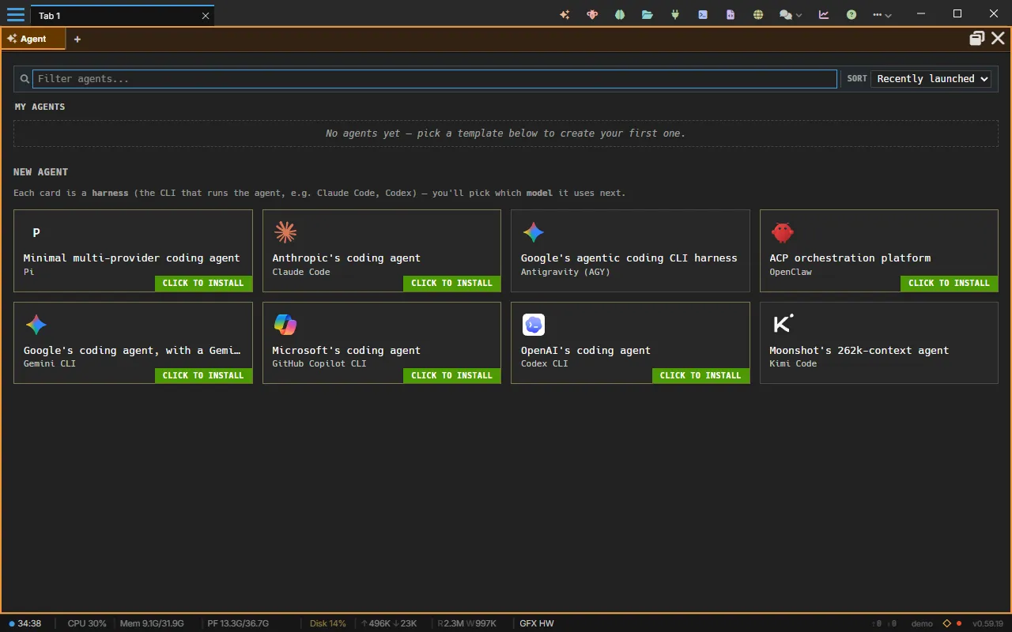Open the Sort Recently launched dropdown
1012x632 pixels.
pyautogui.click(x=931, y=78)
